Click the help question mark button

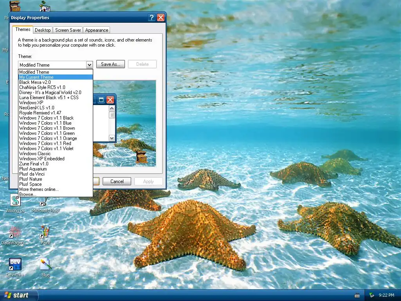(152, 17)
